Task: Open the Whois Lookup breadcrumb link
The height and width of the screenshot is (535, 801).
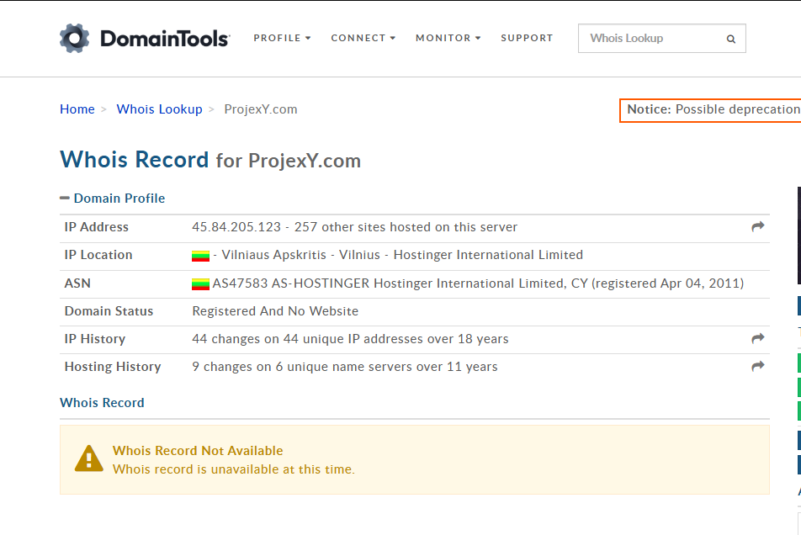Action: [159, 109]
